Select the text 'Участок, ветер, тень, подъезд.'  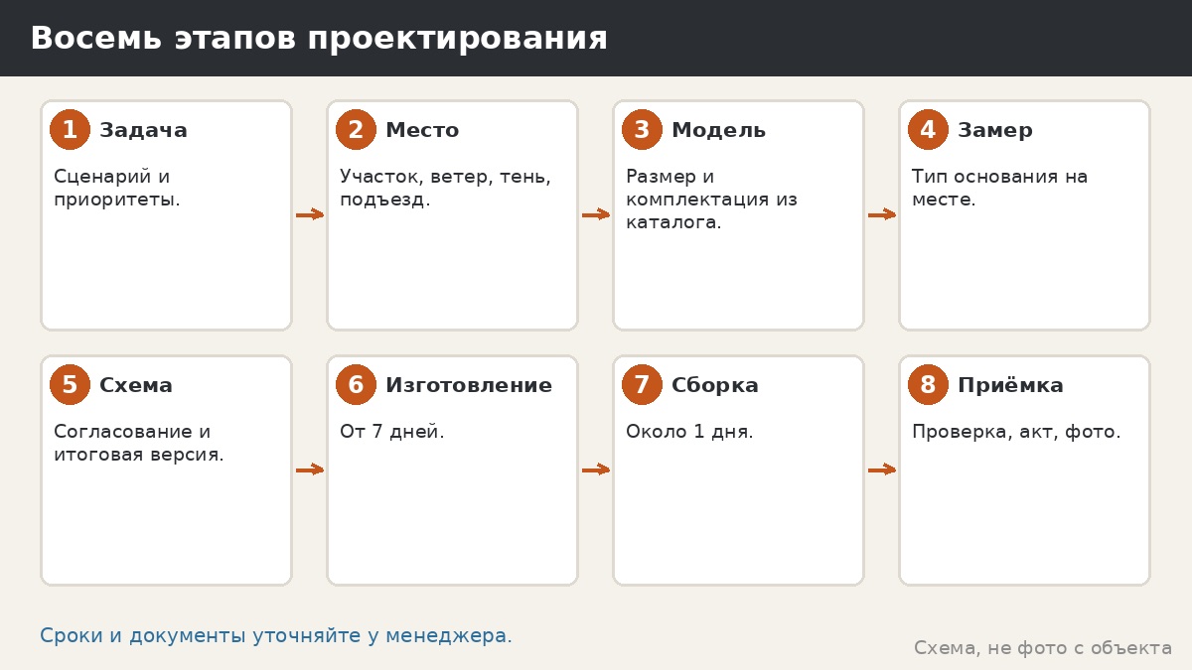tap(445, 188)
